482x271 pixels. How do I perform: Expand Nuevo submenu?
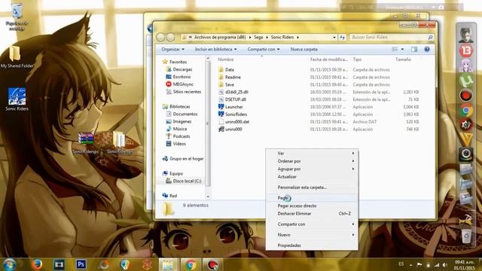tap(312, 234)
